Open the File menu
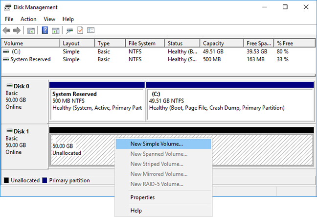The height and width of the screenshot is (217, 317). tap(9, 19)
